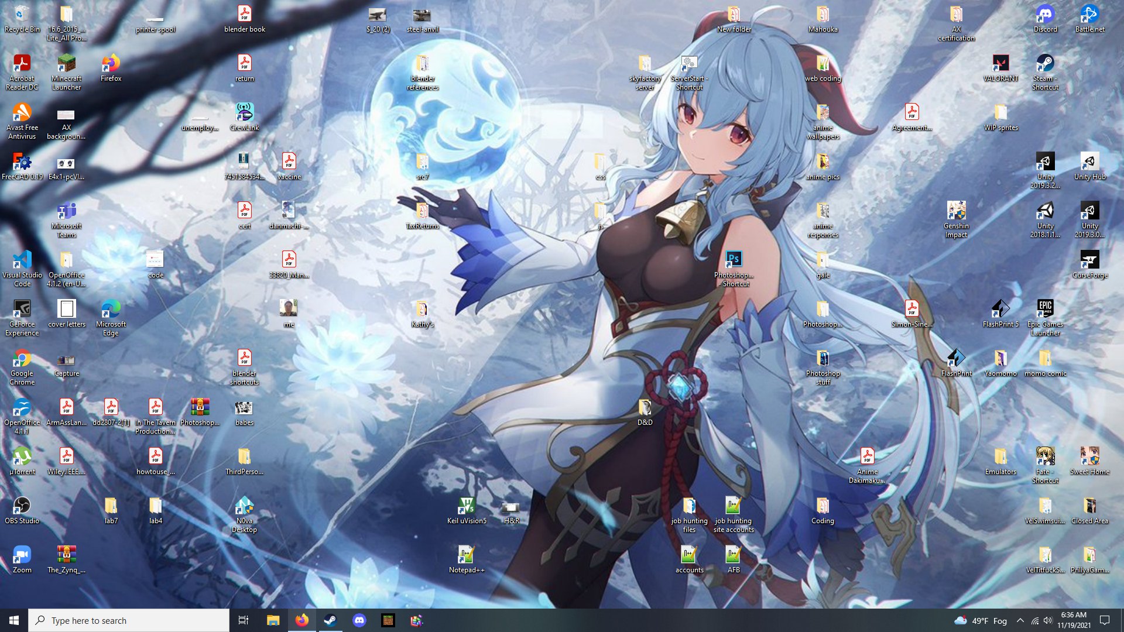Screen dimensions: 1124x632
Task: Open the Windows Start menu
Action: click(x=14, y=620)
